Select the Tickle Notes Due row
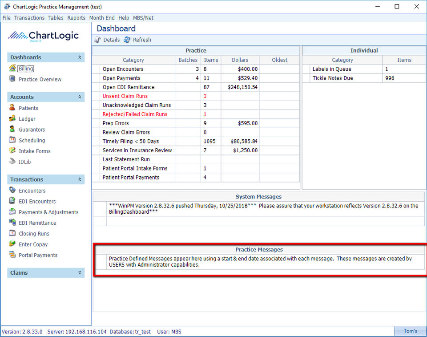The width and height of the screenshot is (427, 337). 364,78
